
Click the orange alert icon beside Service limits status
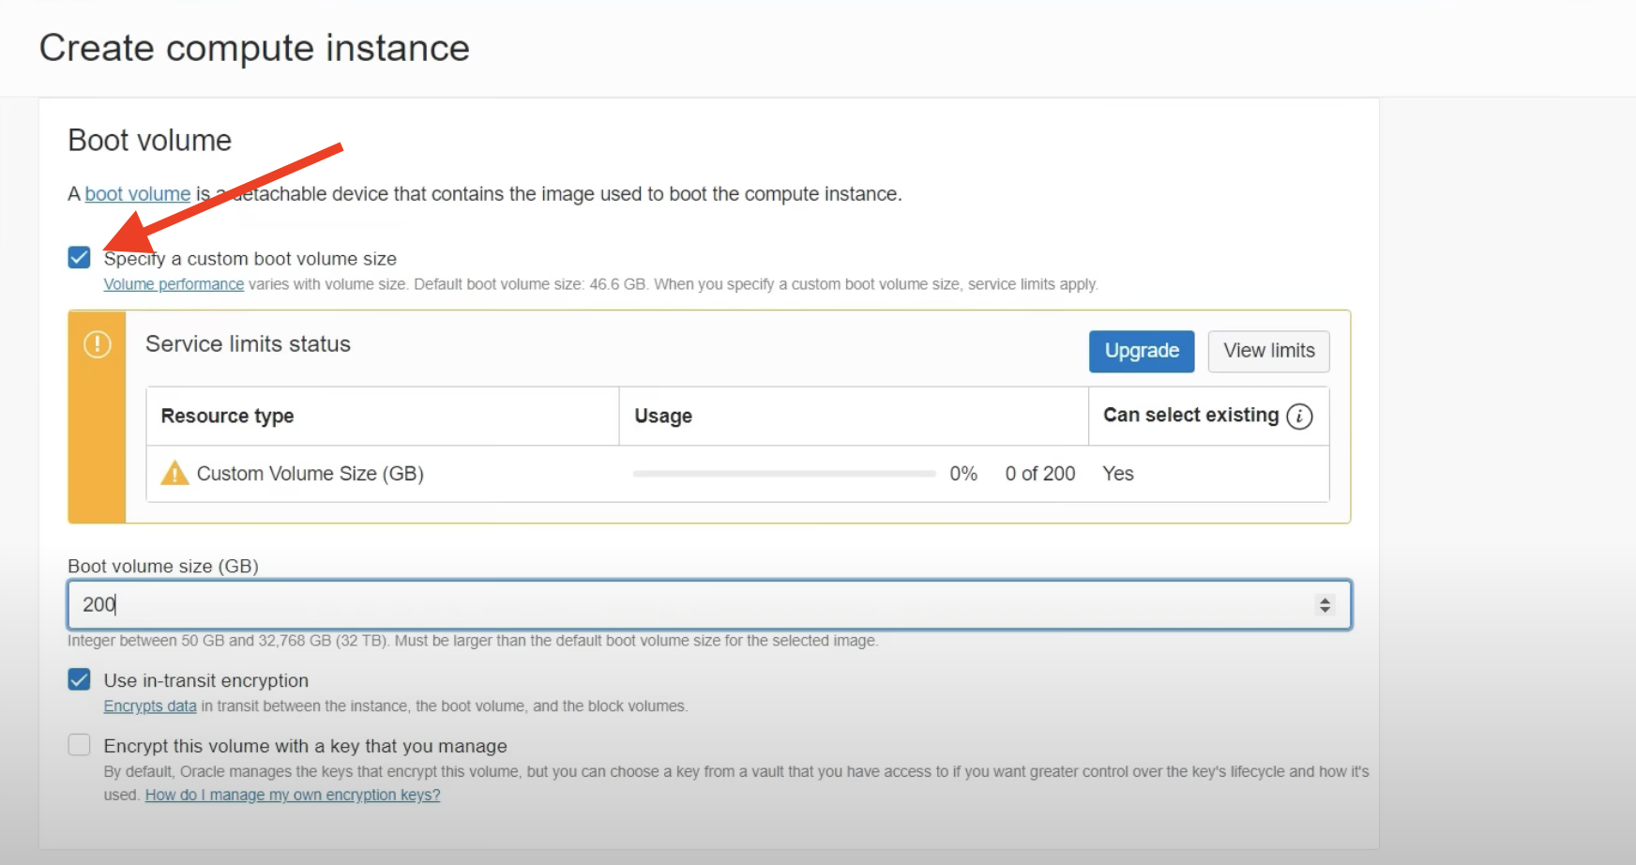97,344
